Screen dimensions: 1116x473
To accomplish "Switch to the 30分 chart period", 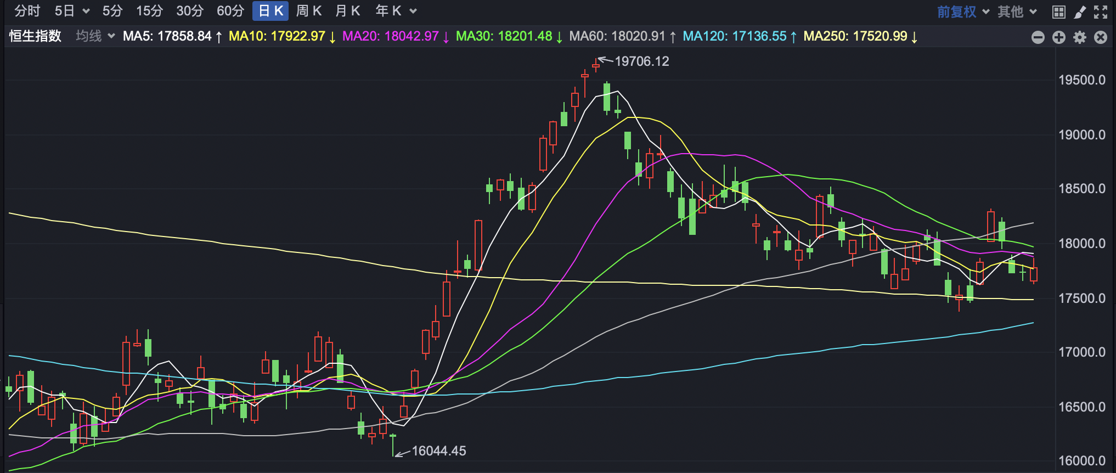I will pyautogui.click(x=190, y=11).
